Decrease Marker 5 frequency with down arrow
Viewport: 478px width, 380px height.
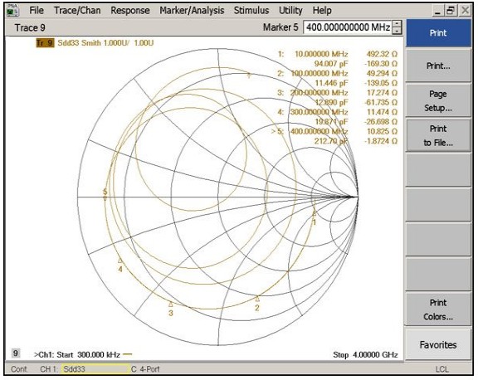pyautogui.click(x=397, y=31)
